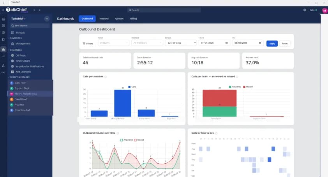Open the settings gear in top bar
328x177 pixels.
point(305,10)
